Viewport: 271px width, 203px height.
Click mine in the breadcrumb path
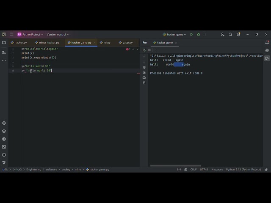pyautogui.click(x=78, y=170)
